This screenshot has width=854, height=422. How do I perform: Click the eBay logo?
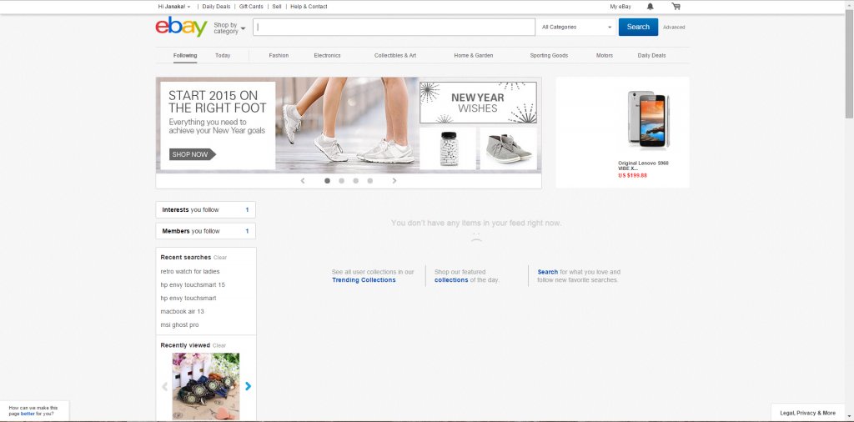pyautogui.click(x=181, y=27)
